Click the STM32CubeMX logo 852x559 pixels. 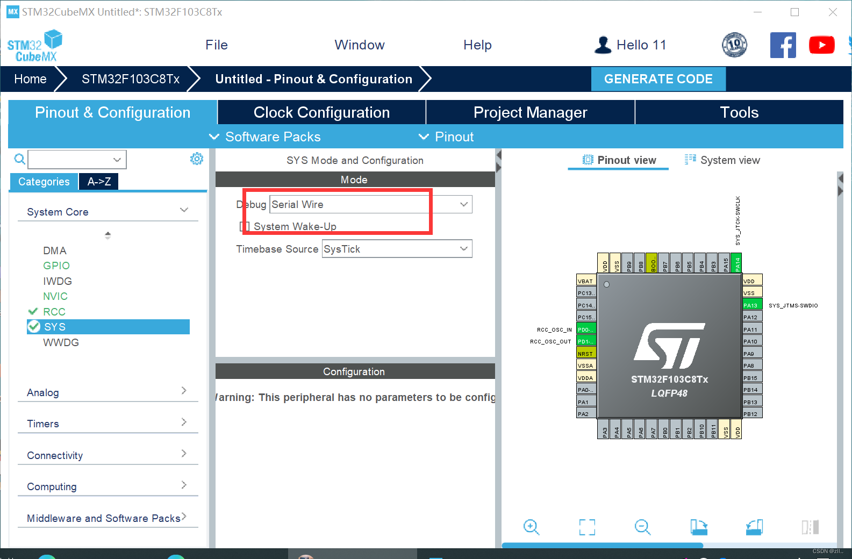pyautogui.click(x=35, y=46)
